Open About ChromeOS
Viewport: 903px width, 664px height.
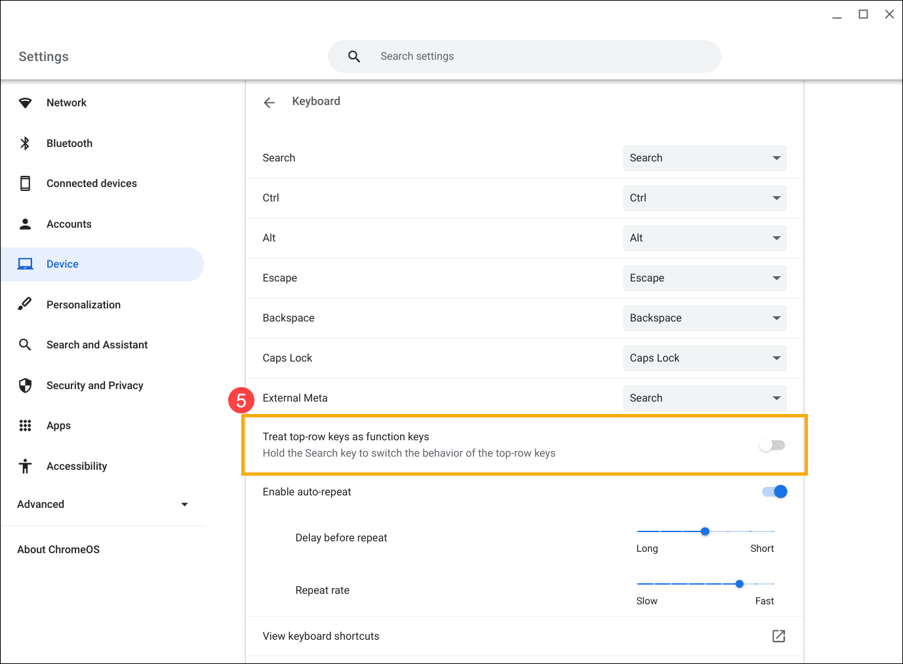58,549
